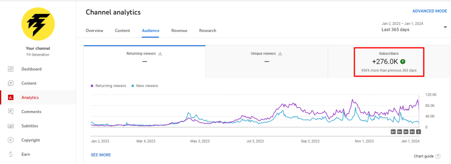Click the 'Mar 4, 2023' x-axis label
The image size is (451, 164).
tap(146, 141)
